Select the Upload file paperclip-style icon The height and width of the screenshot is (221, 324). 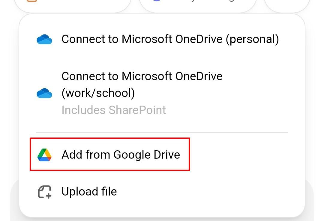[44, 191]
